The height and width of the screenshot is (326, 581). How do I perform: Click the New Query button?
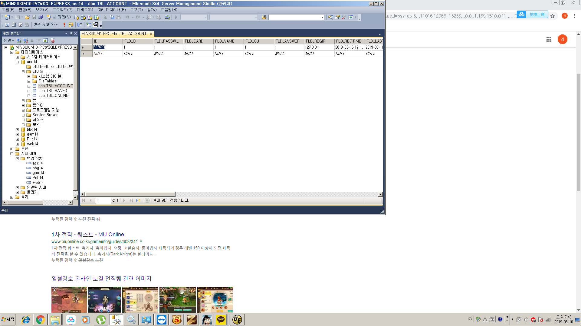59,17
